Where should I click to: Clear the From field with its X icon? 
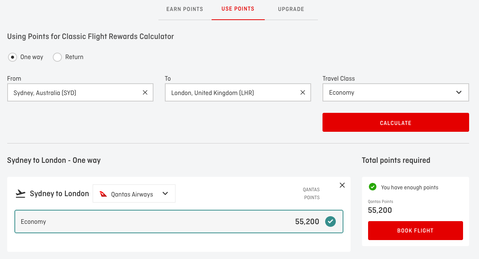click(x=145, y=92)
